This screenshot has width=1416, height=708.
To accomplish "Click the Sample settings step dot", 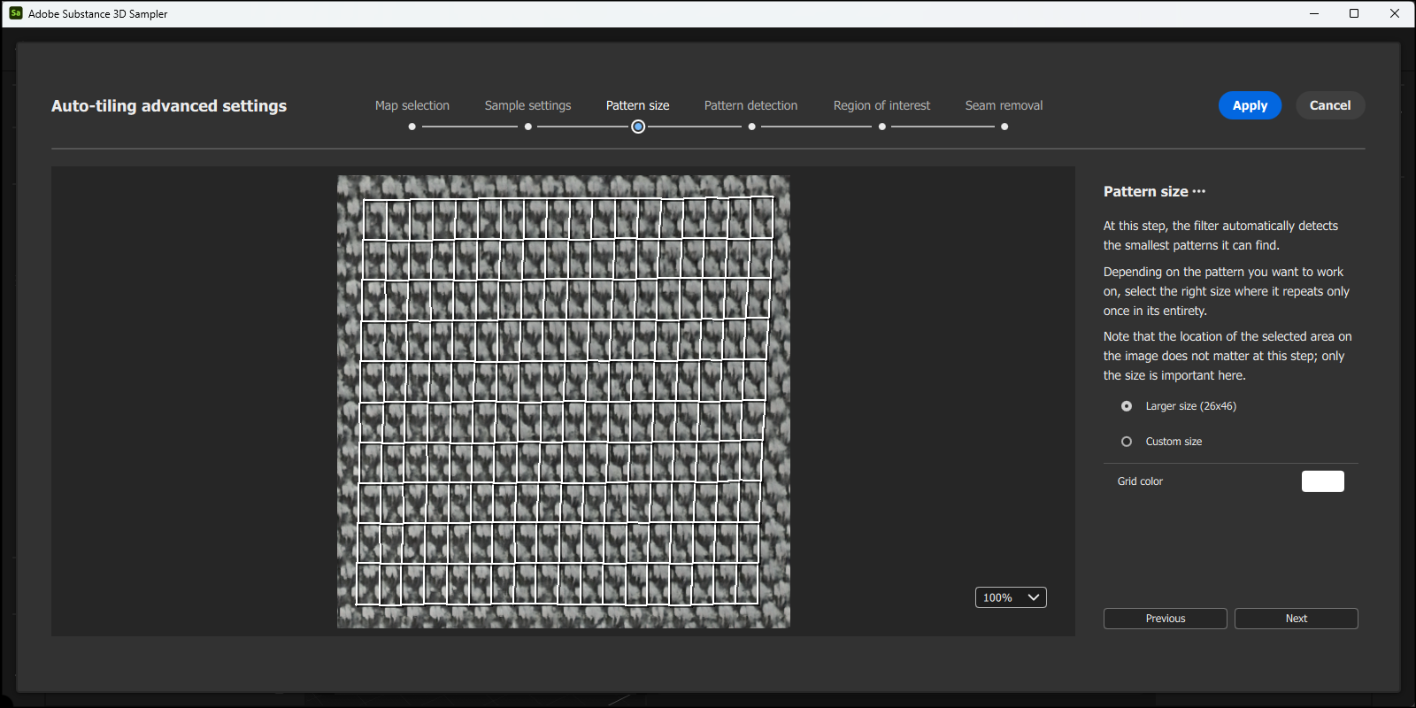I will click(528, 127).
